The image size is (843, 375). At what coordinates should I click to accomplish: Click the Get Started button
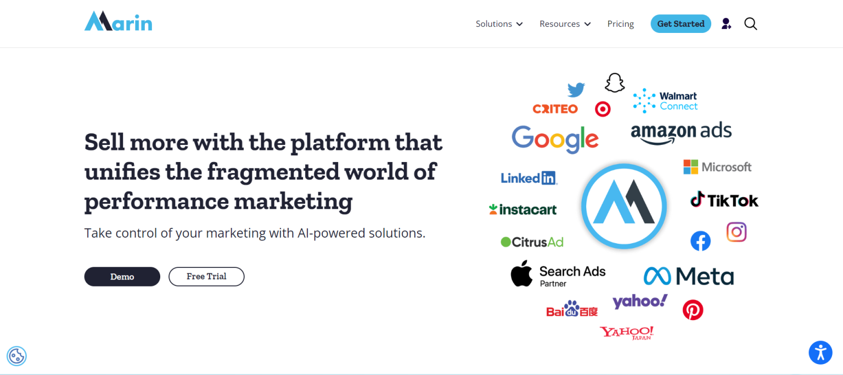(681, 24)
